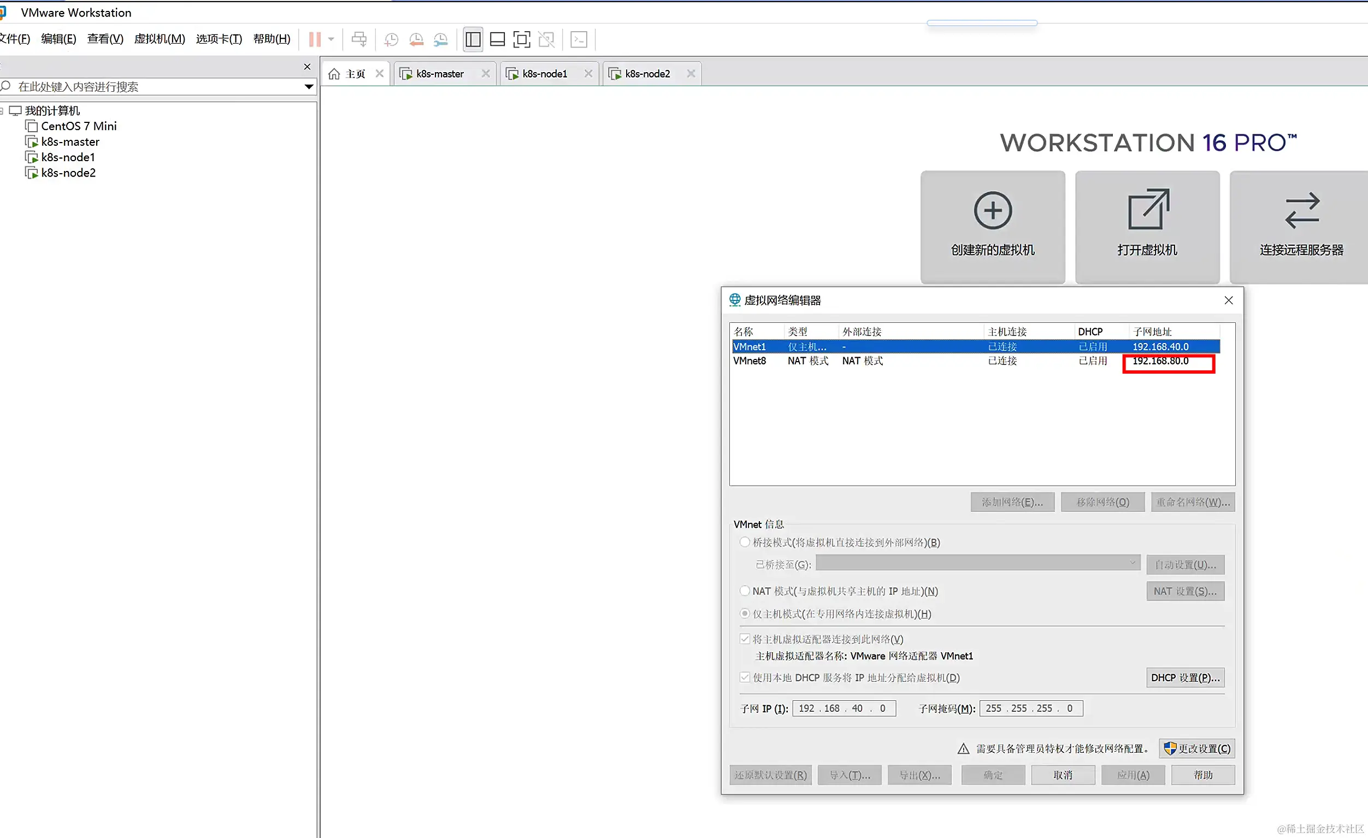
Task: Close the k8s-master tab
Action: click(485, 74)
